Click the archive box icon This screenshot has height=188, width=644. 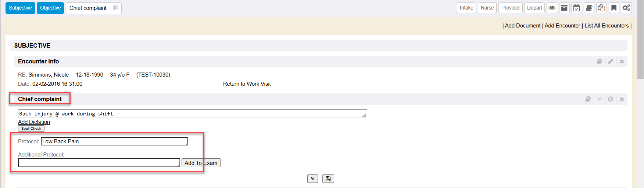pos(564,8)
